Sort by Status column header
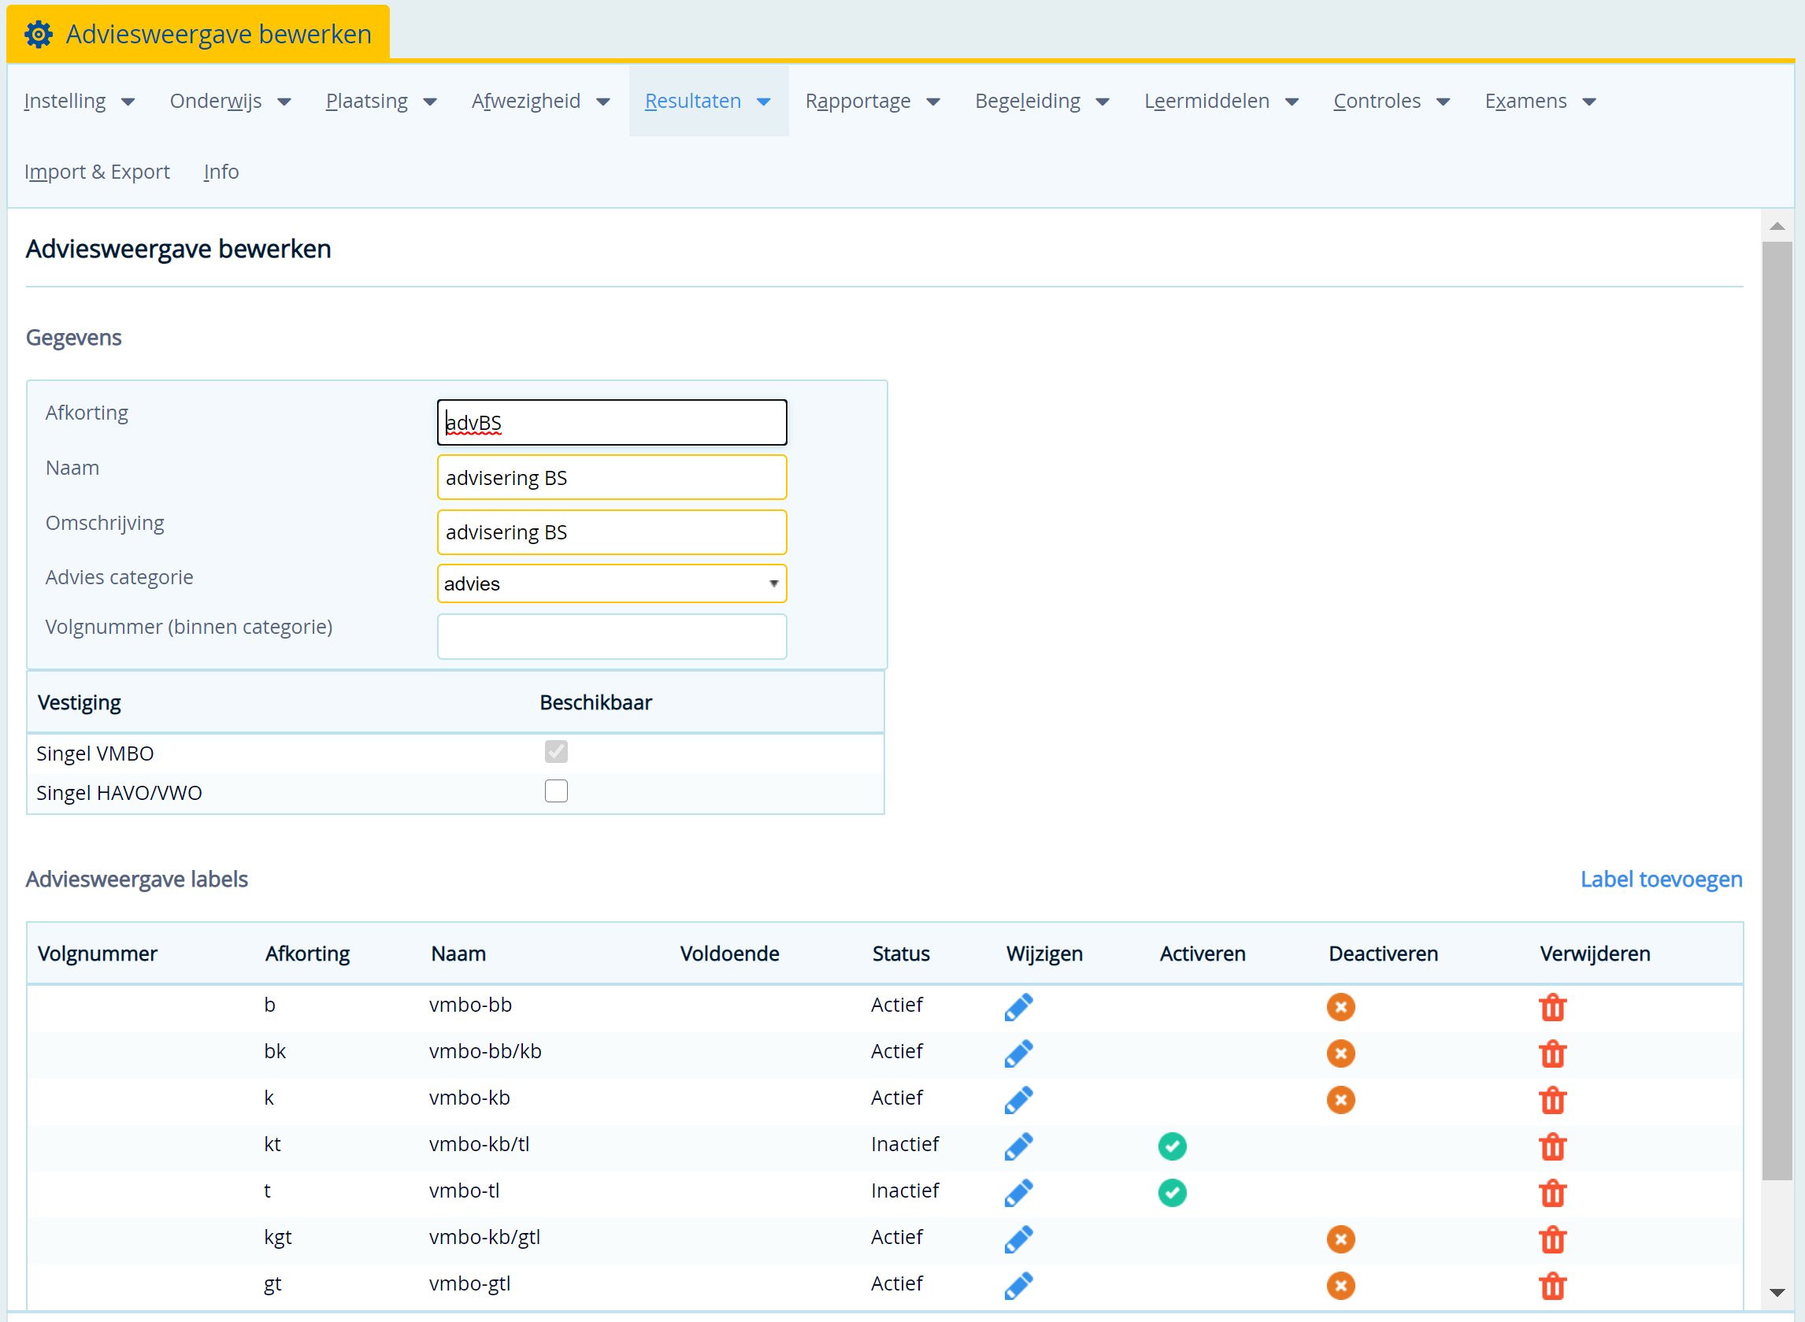The height and width of the screenshot is (1322, 1805). [900, 953]
